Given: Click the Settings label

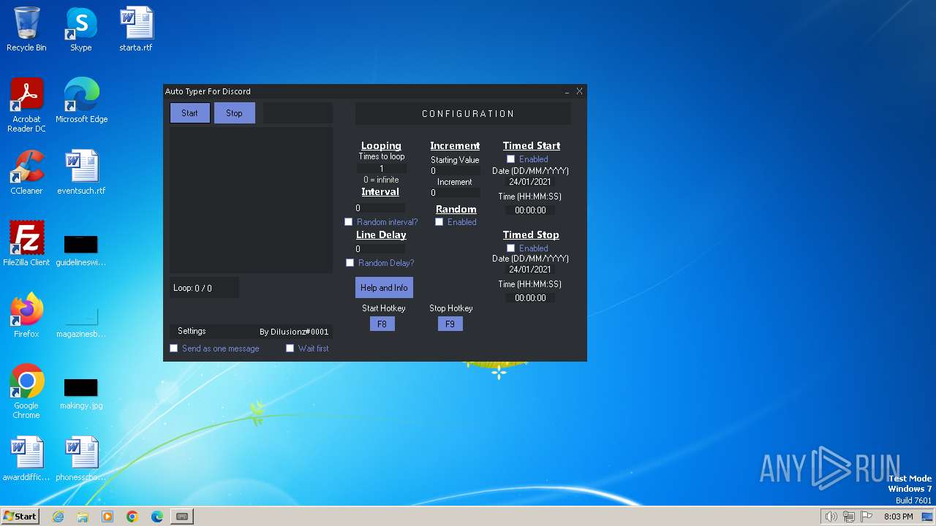Looking at the screenshot, I should (x=192, y=331).
